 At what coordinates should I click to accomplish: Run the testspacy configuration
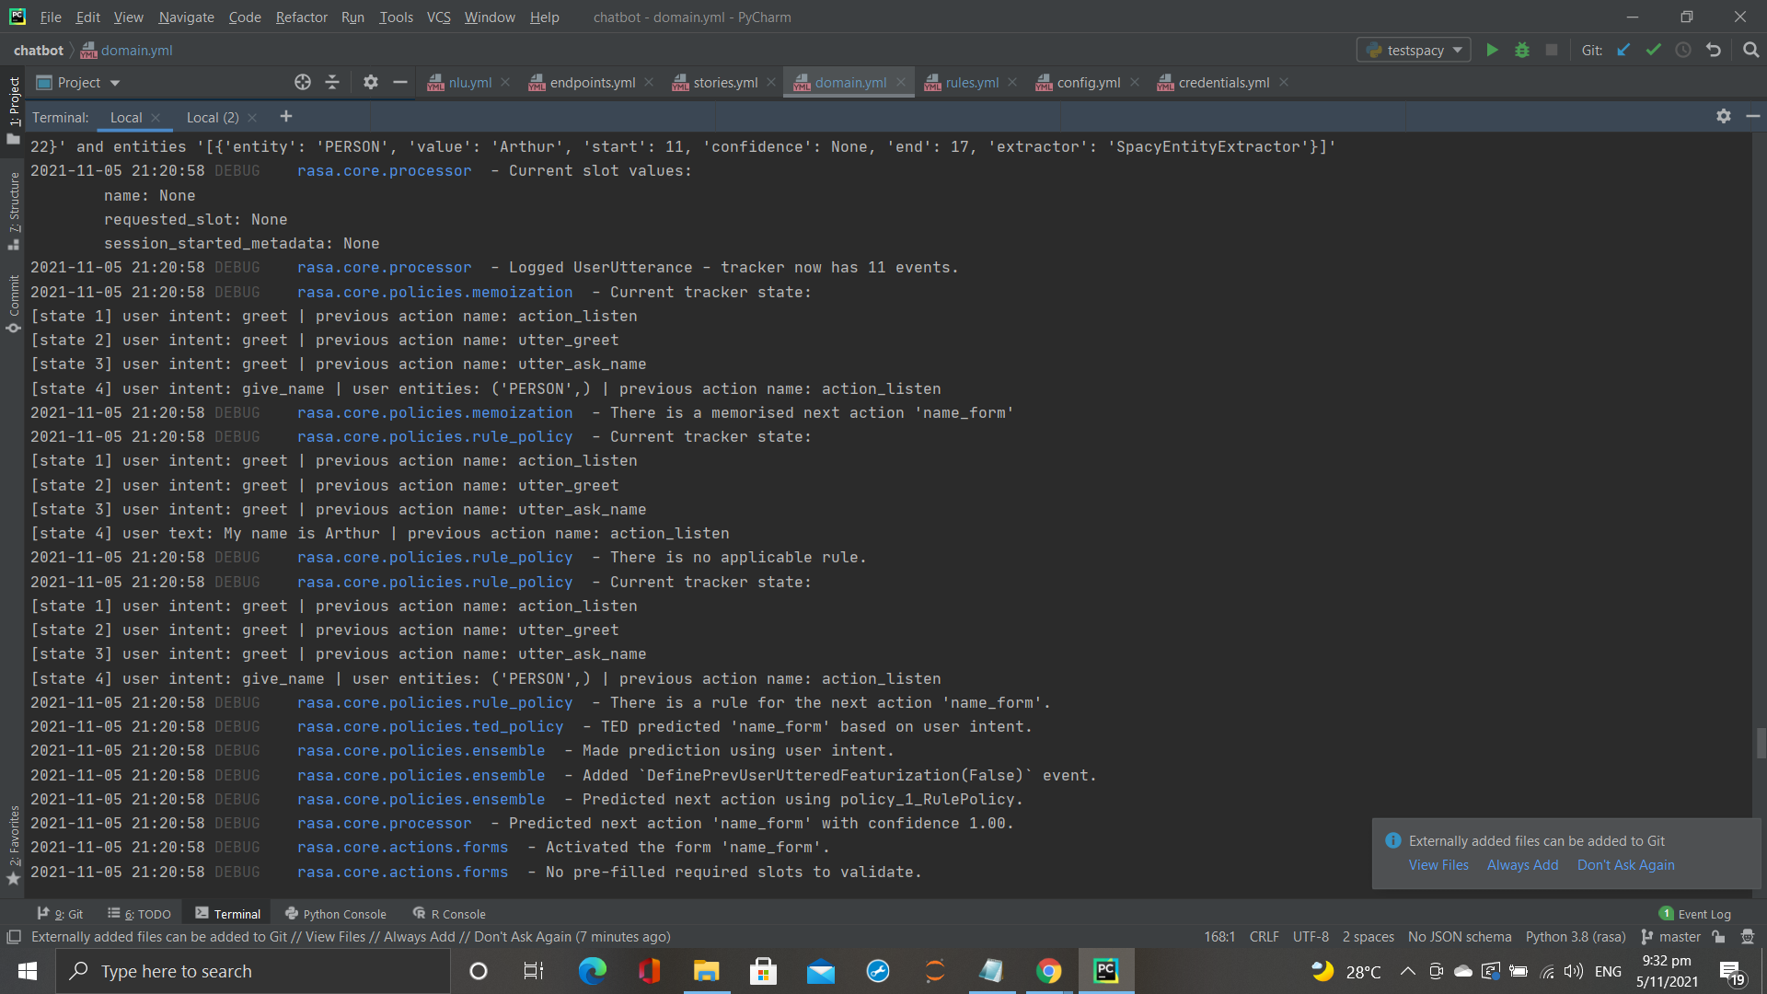point(1492,50)
